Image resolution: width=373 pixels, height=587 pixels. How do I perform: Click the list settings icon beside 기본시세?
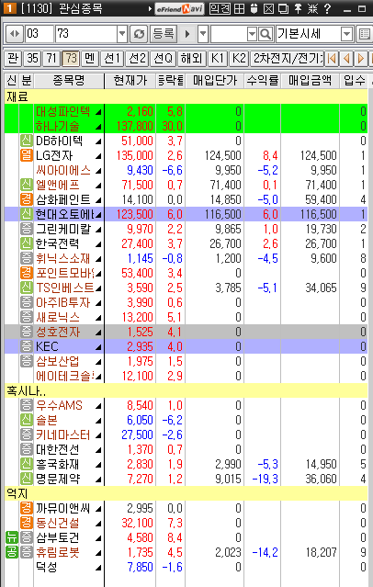[x=364, y=34]
